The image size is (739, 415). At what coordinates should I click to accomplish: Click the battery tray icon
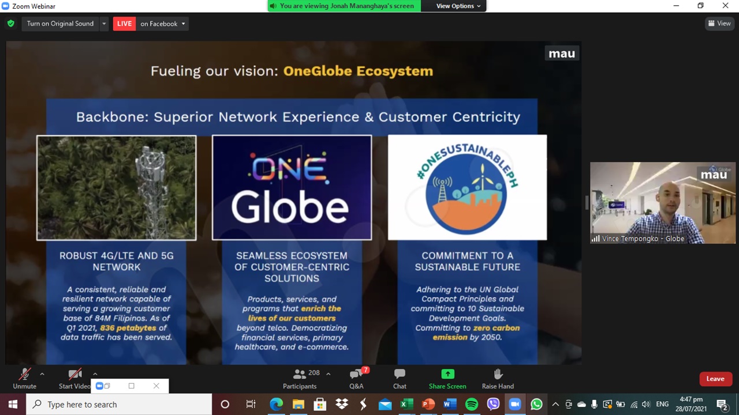click(x=621, y=404)
